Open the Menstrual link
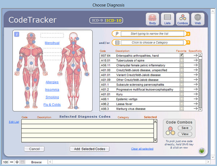Image resolution: width=217 pixels, height=166 pixels. click(x=52, y=43)
